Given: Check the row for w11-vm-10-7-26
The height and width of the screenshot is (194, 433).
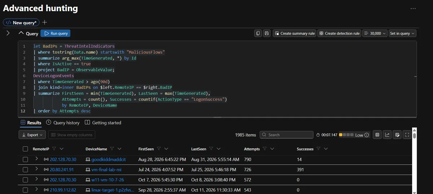Looking at the screenshot, I should (25, 179).
